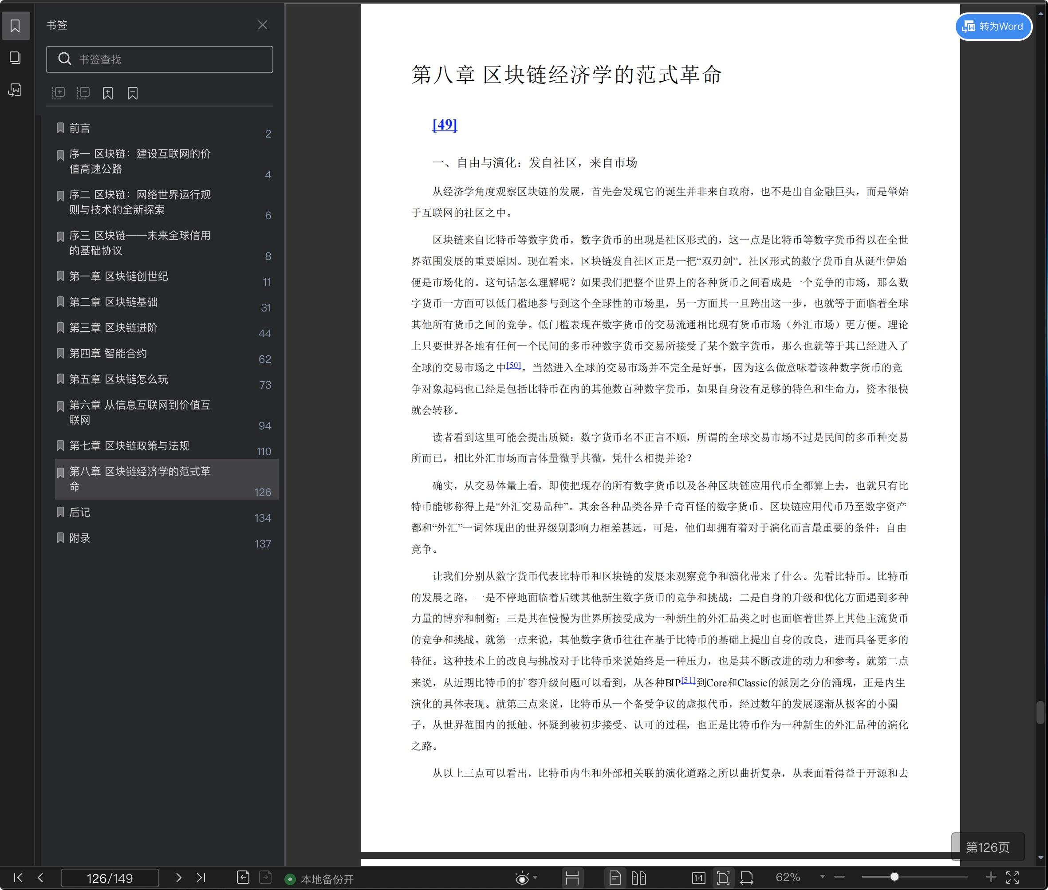Screen dimensions: 1048x890
Task: Click the vertical document scrollbar thumb
Action: point(1040,713)
